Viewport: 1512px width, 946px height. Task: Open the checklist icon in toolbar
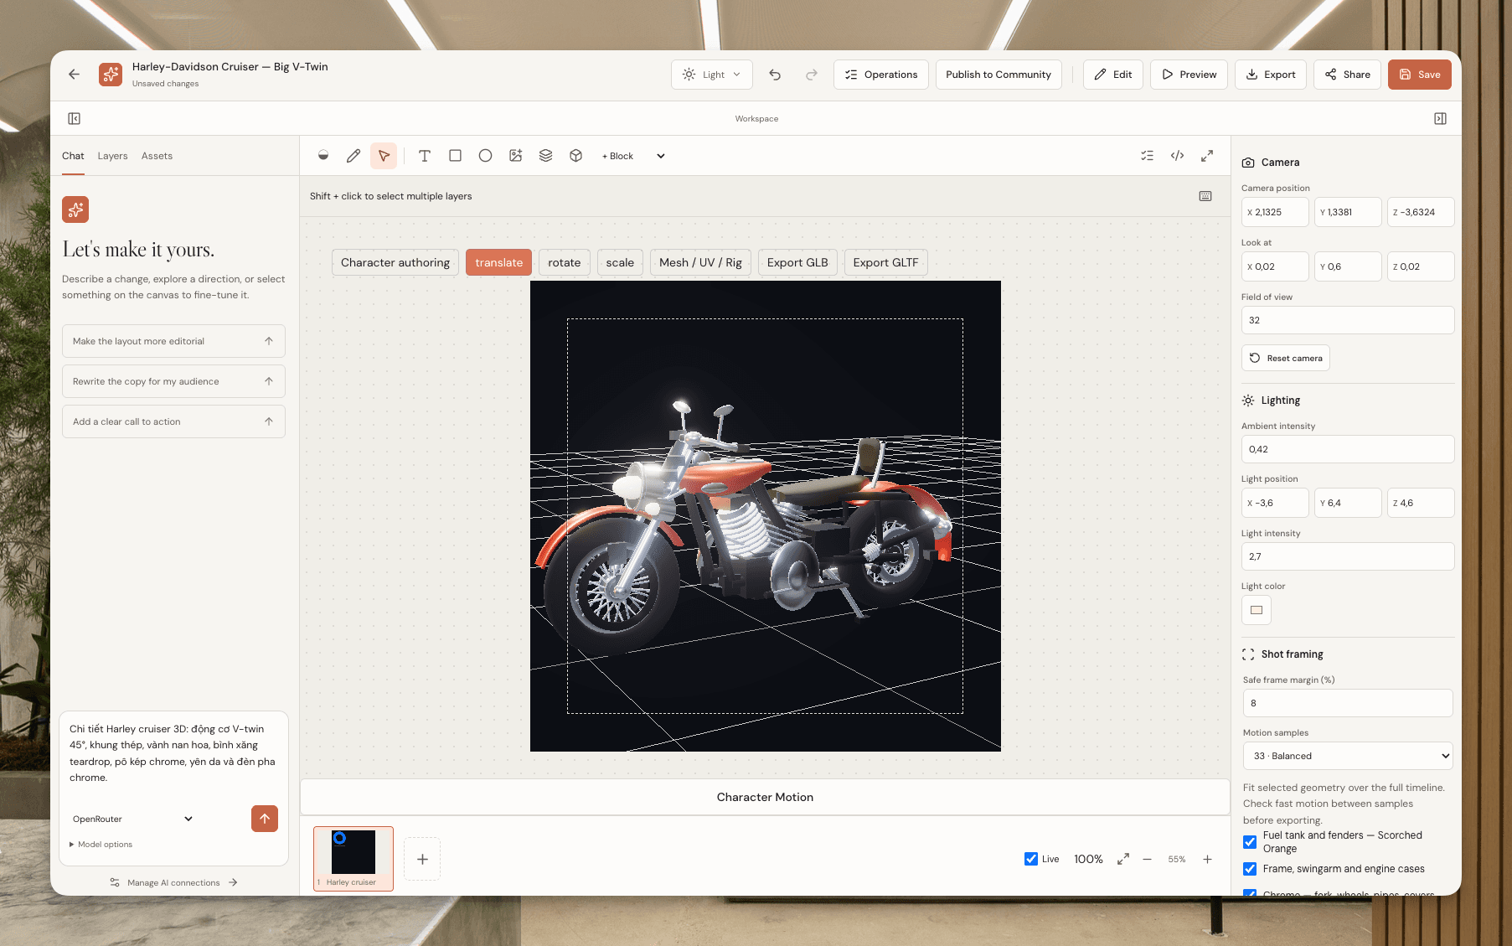[1147, 156]
